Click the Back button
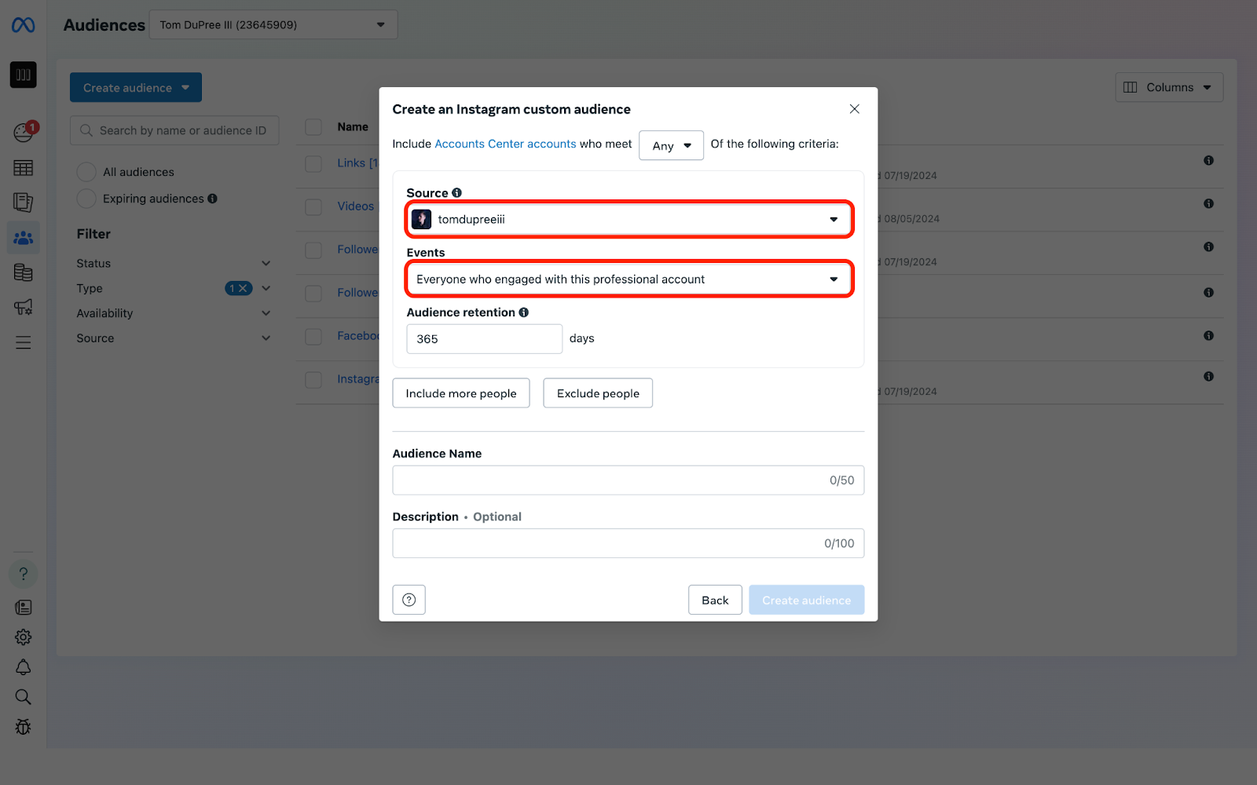The image size is (1257, 785). (715, 600)
